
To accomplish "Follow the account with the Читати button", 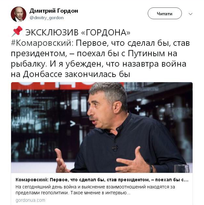I will tap(165, 13).
